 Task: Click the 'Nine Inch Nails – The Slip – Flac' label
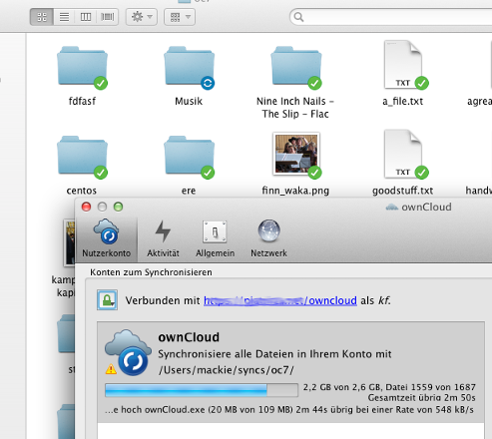[295, 108]
